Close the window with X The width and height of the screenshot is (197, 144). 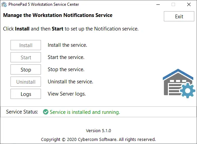189,4
